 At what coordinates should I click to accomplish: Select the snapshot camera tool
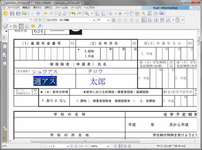coord(162,13)
